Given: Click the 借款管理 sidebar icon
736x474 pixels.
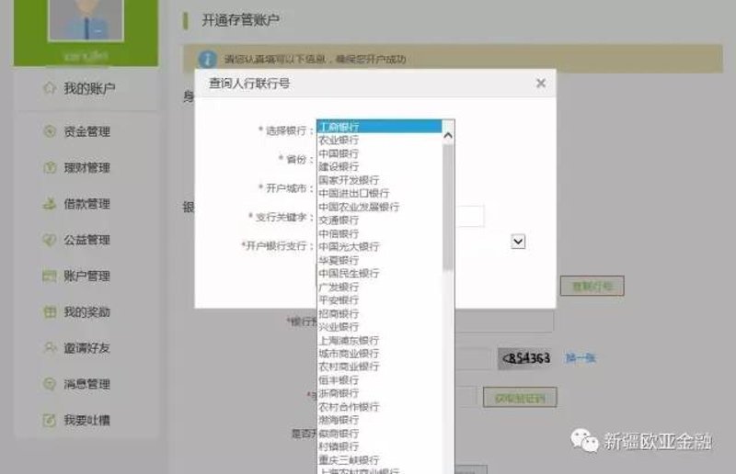Looking at the screenshot, I should (50, 204).
